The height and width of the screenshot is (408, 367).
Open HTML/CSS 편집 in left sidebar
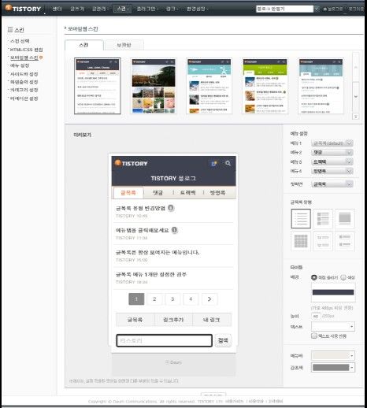point(26,50)
